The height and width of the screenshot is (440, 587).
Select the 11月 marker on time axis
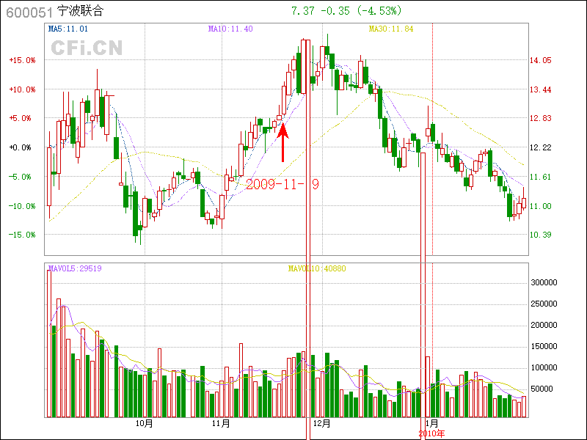221,423
